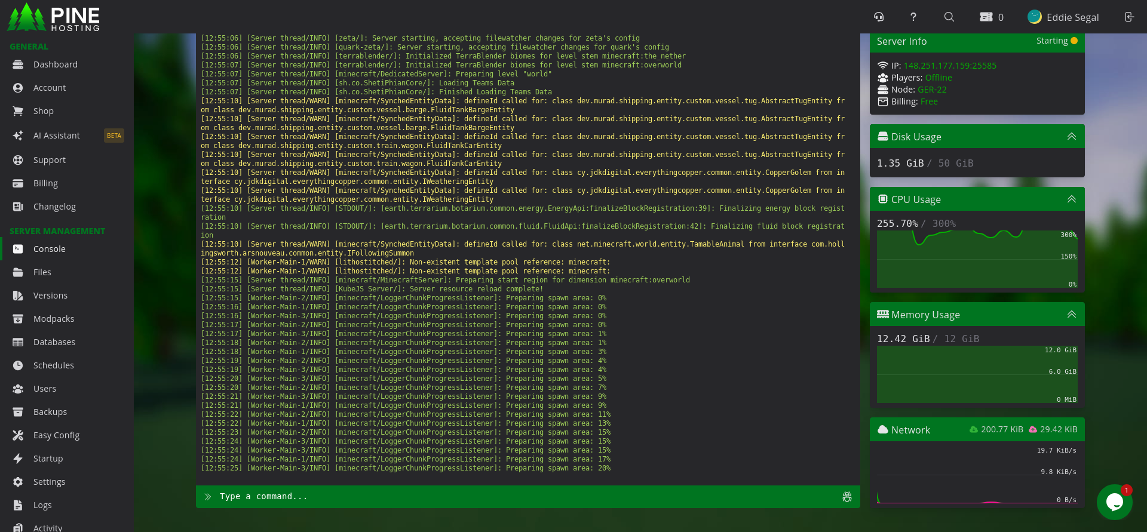The image size is (1147, 532).
Task: Click the Billing 'Free' value
Action: (x=929, y=102)
